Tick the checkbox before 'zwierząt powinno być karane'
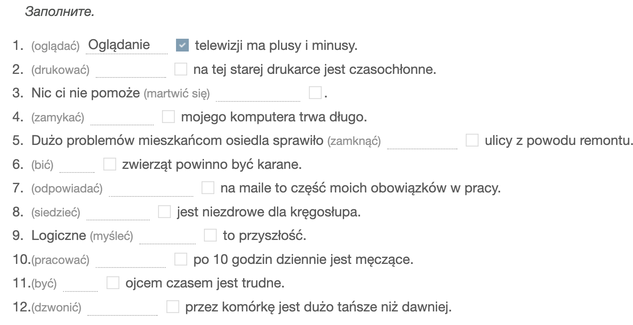The width and height of the screenshot is (633, 325). 110,164
